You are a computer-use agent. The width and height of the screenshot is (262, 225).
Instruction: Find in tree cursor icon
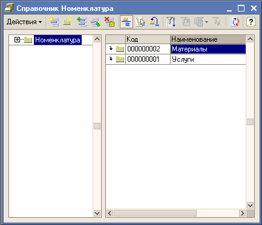pos(140,22)
